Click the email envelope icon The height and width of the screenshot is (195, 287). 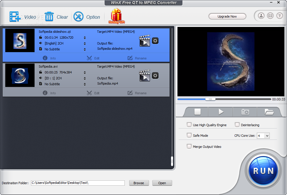pyautogui.click(x=270, y=16)
